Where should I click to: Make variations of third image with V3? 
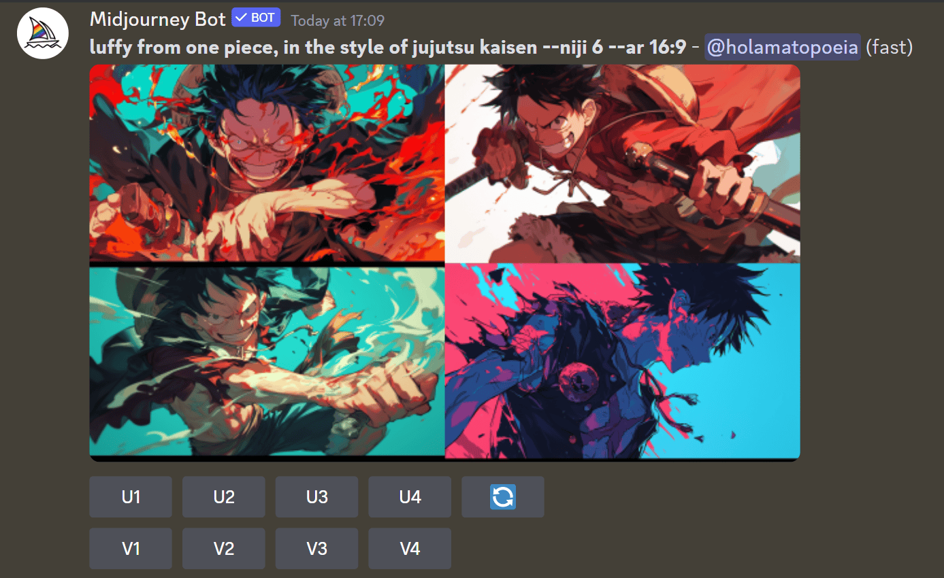tap(317, 549)
